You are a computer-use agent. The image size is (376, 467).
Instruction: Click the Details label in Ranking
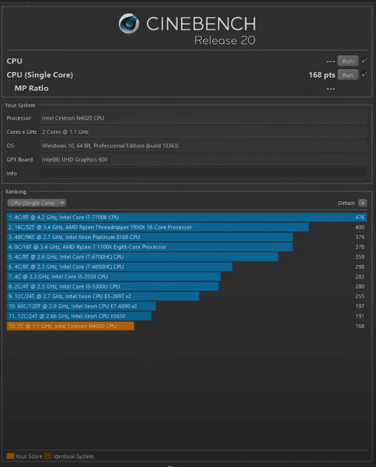coord(347,203)
